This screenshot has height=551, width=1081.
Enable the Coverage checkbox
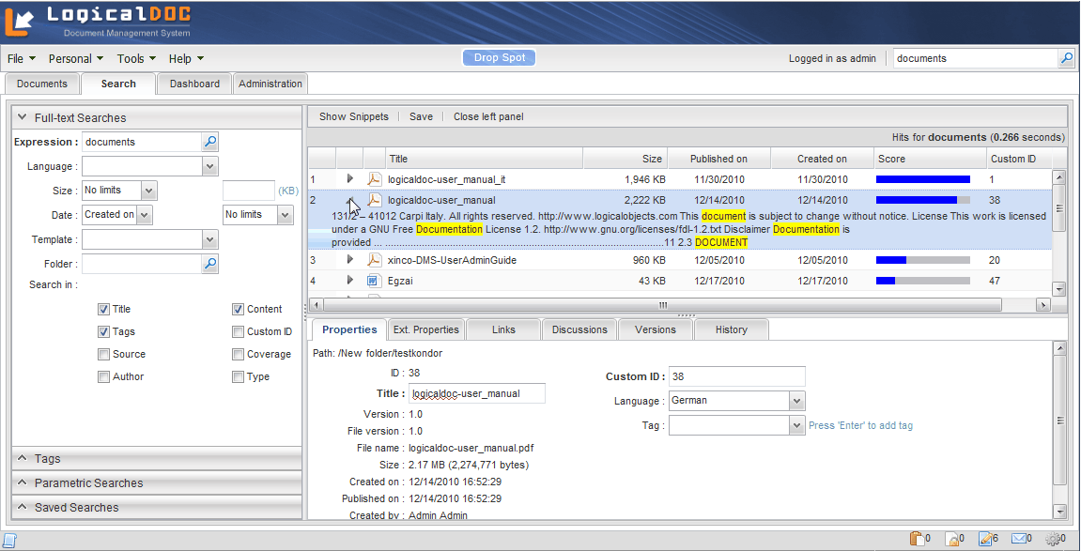click(238, 355)
